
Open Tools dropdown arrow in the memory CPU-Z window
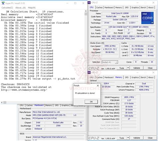(x=128, y=138)
